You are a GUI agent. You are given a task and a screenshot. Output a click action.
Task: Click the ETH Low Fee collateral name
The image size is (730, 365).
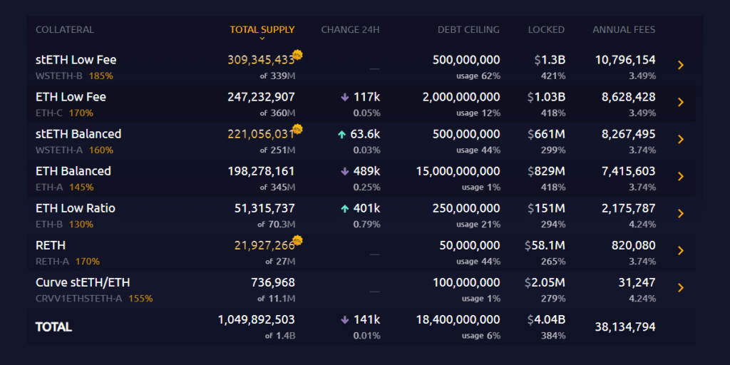click(x=71, y=97)
